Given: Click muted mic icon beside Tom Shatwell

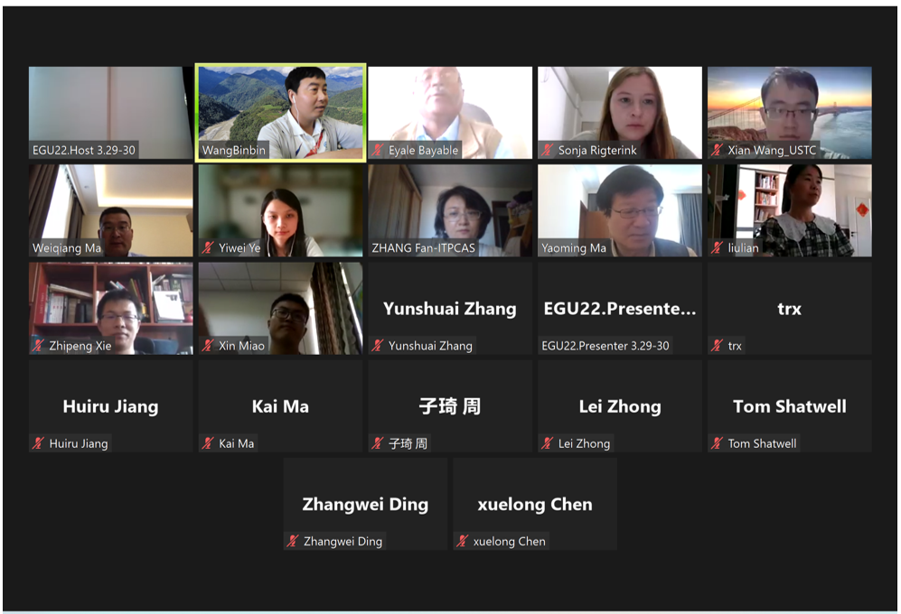Looking at the screenshot, I should pos(717,443).
